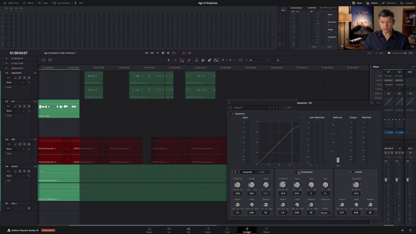Image resolution: width=416 pixels, height=234 pixels.
Task: Open the Sidechain Source dropdown
Action: click(x=325, y=213)
